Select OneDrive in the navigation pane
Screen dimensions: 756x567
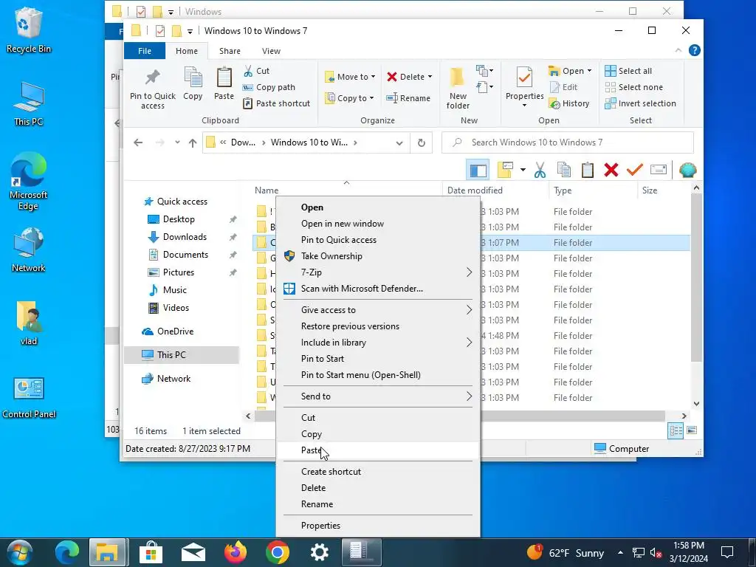(x=174, y=331)
